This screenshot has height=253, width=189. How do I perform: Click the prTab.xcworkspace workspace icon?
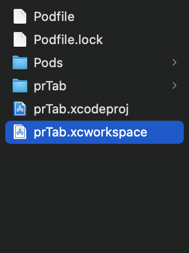pyautogui.click(x=20, y=132)
